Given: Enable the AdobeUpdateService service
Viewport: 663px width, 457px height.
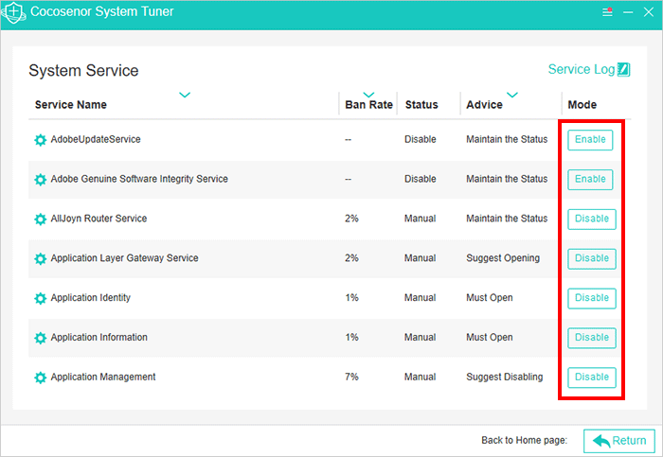Looking at the screenshot, I should tap(590, 140).
